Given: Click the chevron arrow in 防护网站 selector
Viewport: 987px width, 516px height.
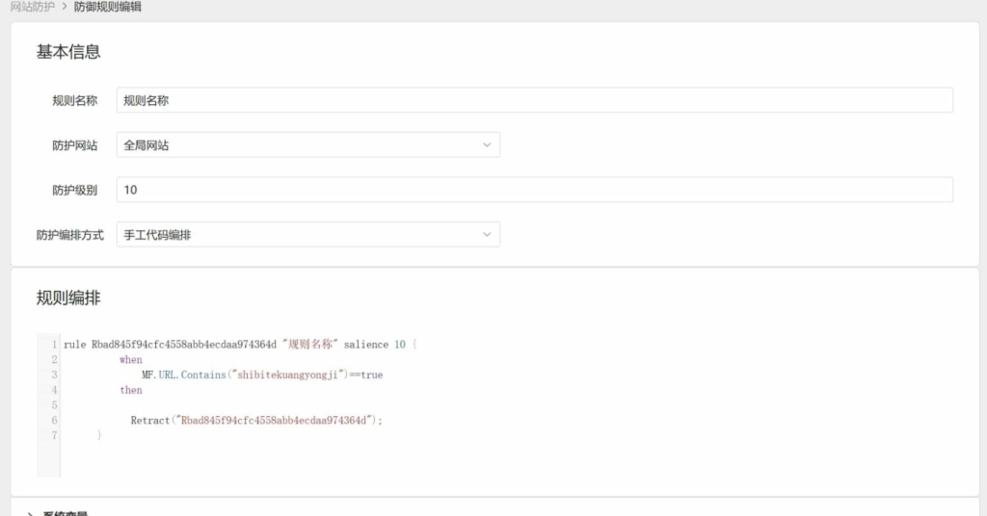Looking at the screenshot, I should (x=487, y=145).
